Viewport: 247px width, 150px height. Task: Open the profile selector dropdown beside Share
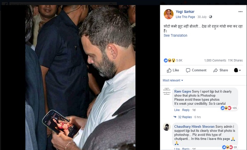coord(237,70)
